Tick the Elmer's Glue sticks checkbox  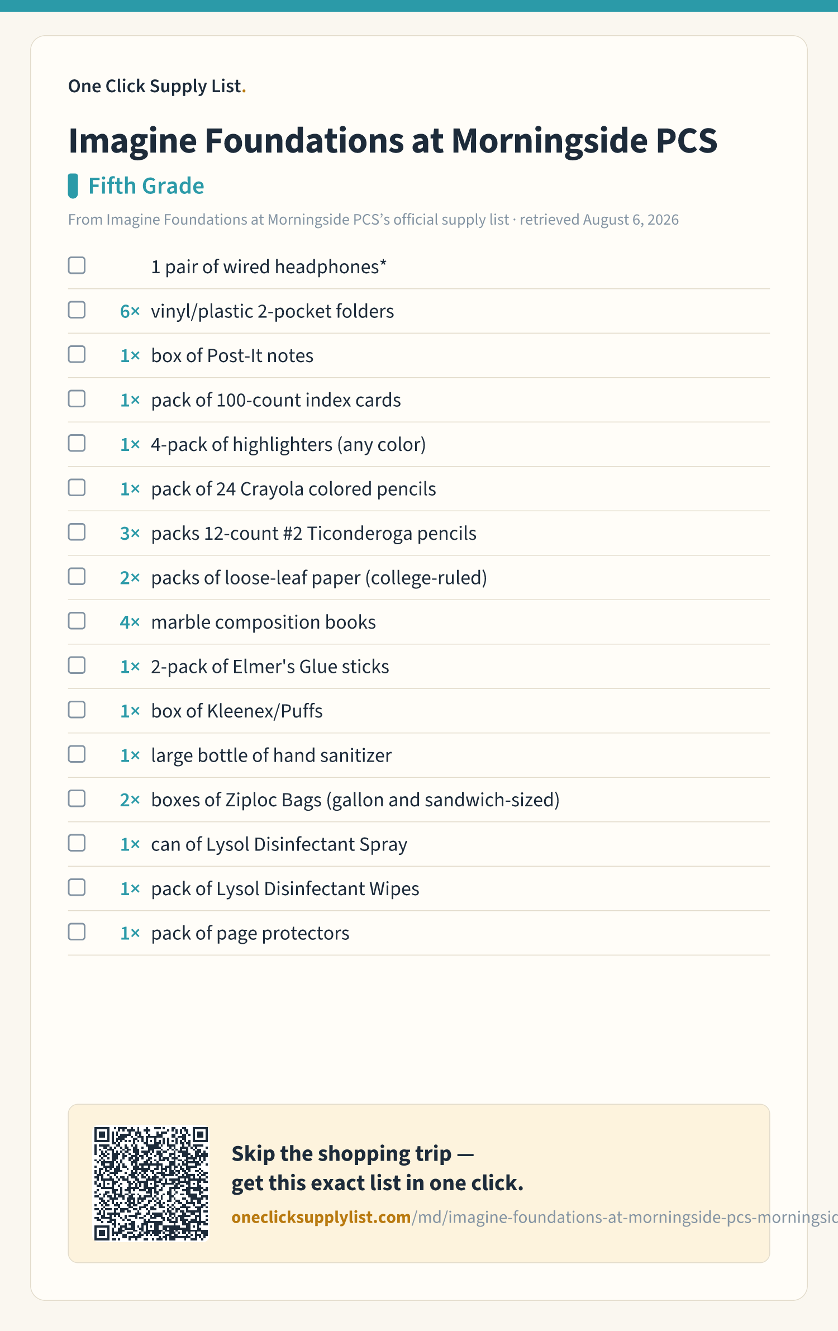click(x=77, y=665)
